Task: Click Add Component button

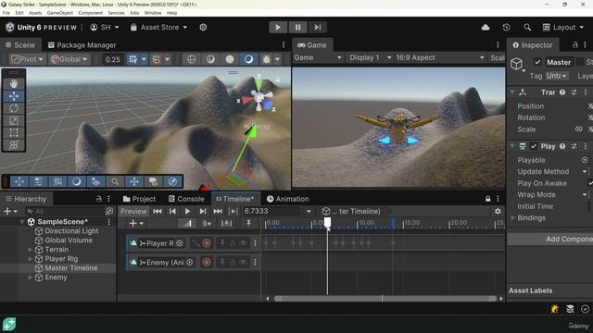Action: point(550,240)
